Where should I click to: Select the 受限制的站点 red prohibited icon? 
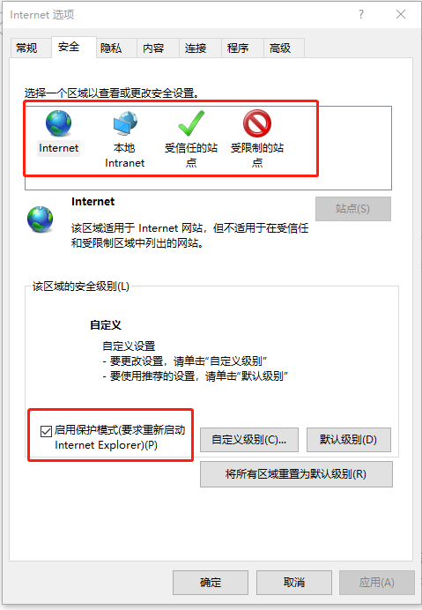pyautogui.click(x=257, y=123)
